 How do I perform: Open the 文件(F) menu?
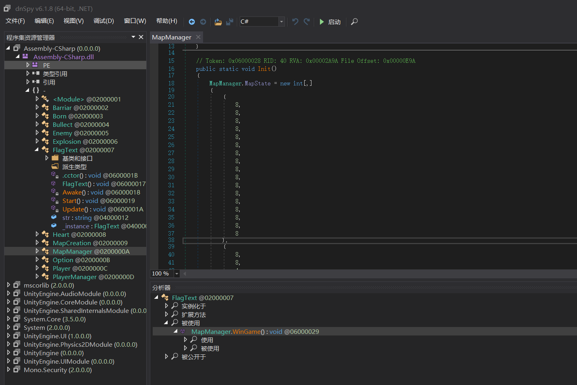[15, 21]
